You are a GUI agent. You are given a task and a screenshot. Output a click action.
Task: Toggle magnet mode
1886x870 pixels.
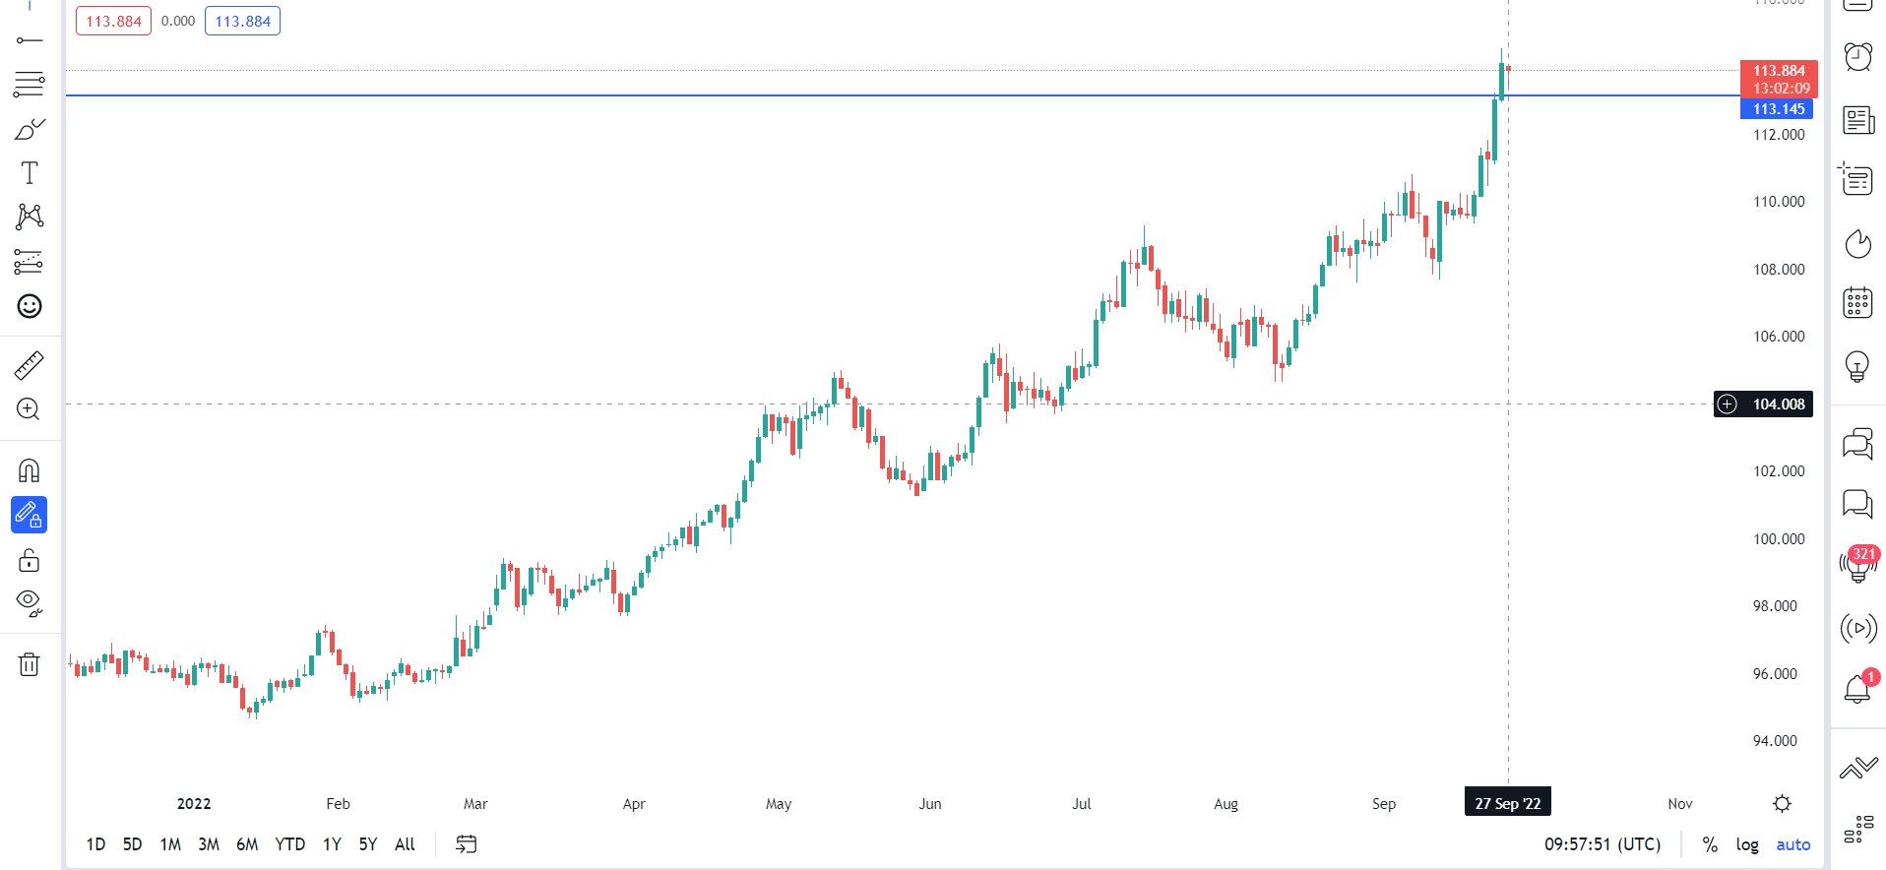click(x=30, y=470)
